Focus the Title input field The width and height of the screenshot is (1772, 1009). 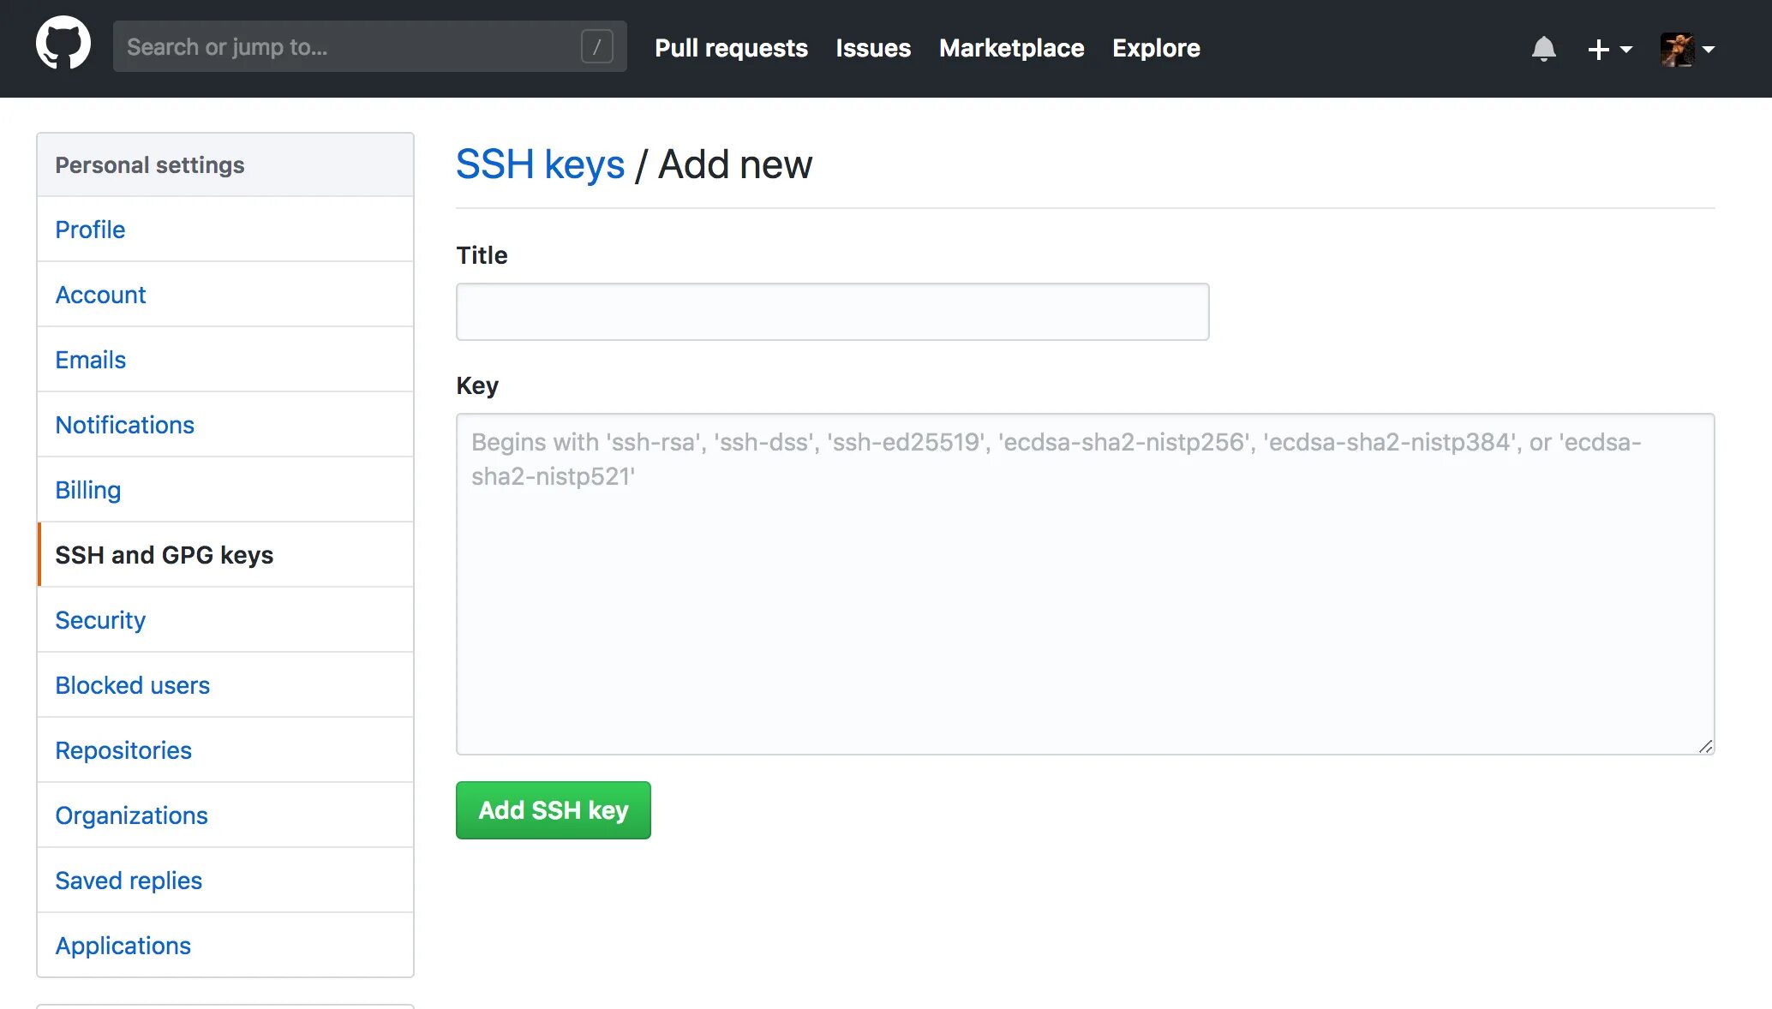point(832,312)
